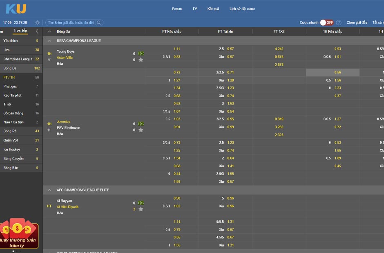This screenshot has height=253, width=384.
Task: Select Bóng Bàn in the sidebar
Action: (x=21, y=168)
